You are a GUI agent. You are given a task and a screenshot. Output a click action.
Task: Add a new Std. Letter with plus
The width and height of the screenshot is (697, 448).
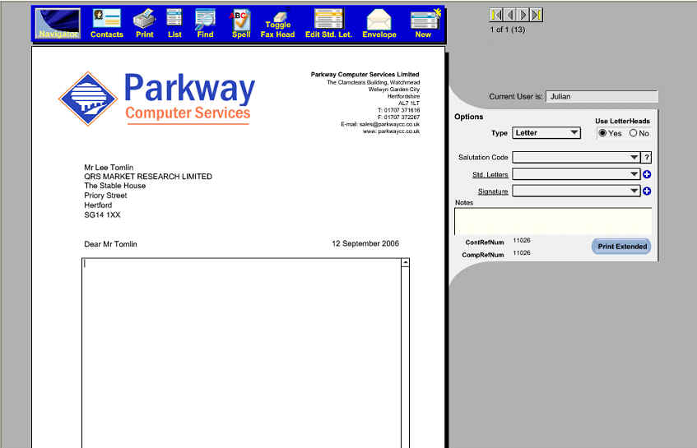(647, 174)
